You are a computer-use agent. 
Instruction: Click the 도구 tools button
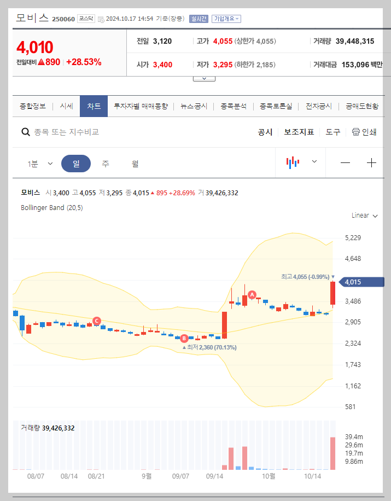(332, 132)
